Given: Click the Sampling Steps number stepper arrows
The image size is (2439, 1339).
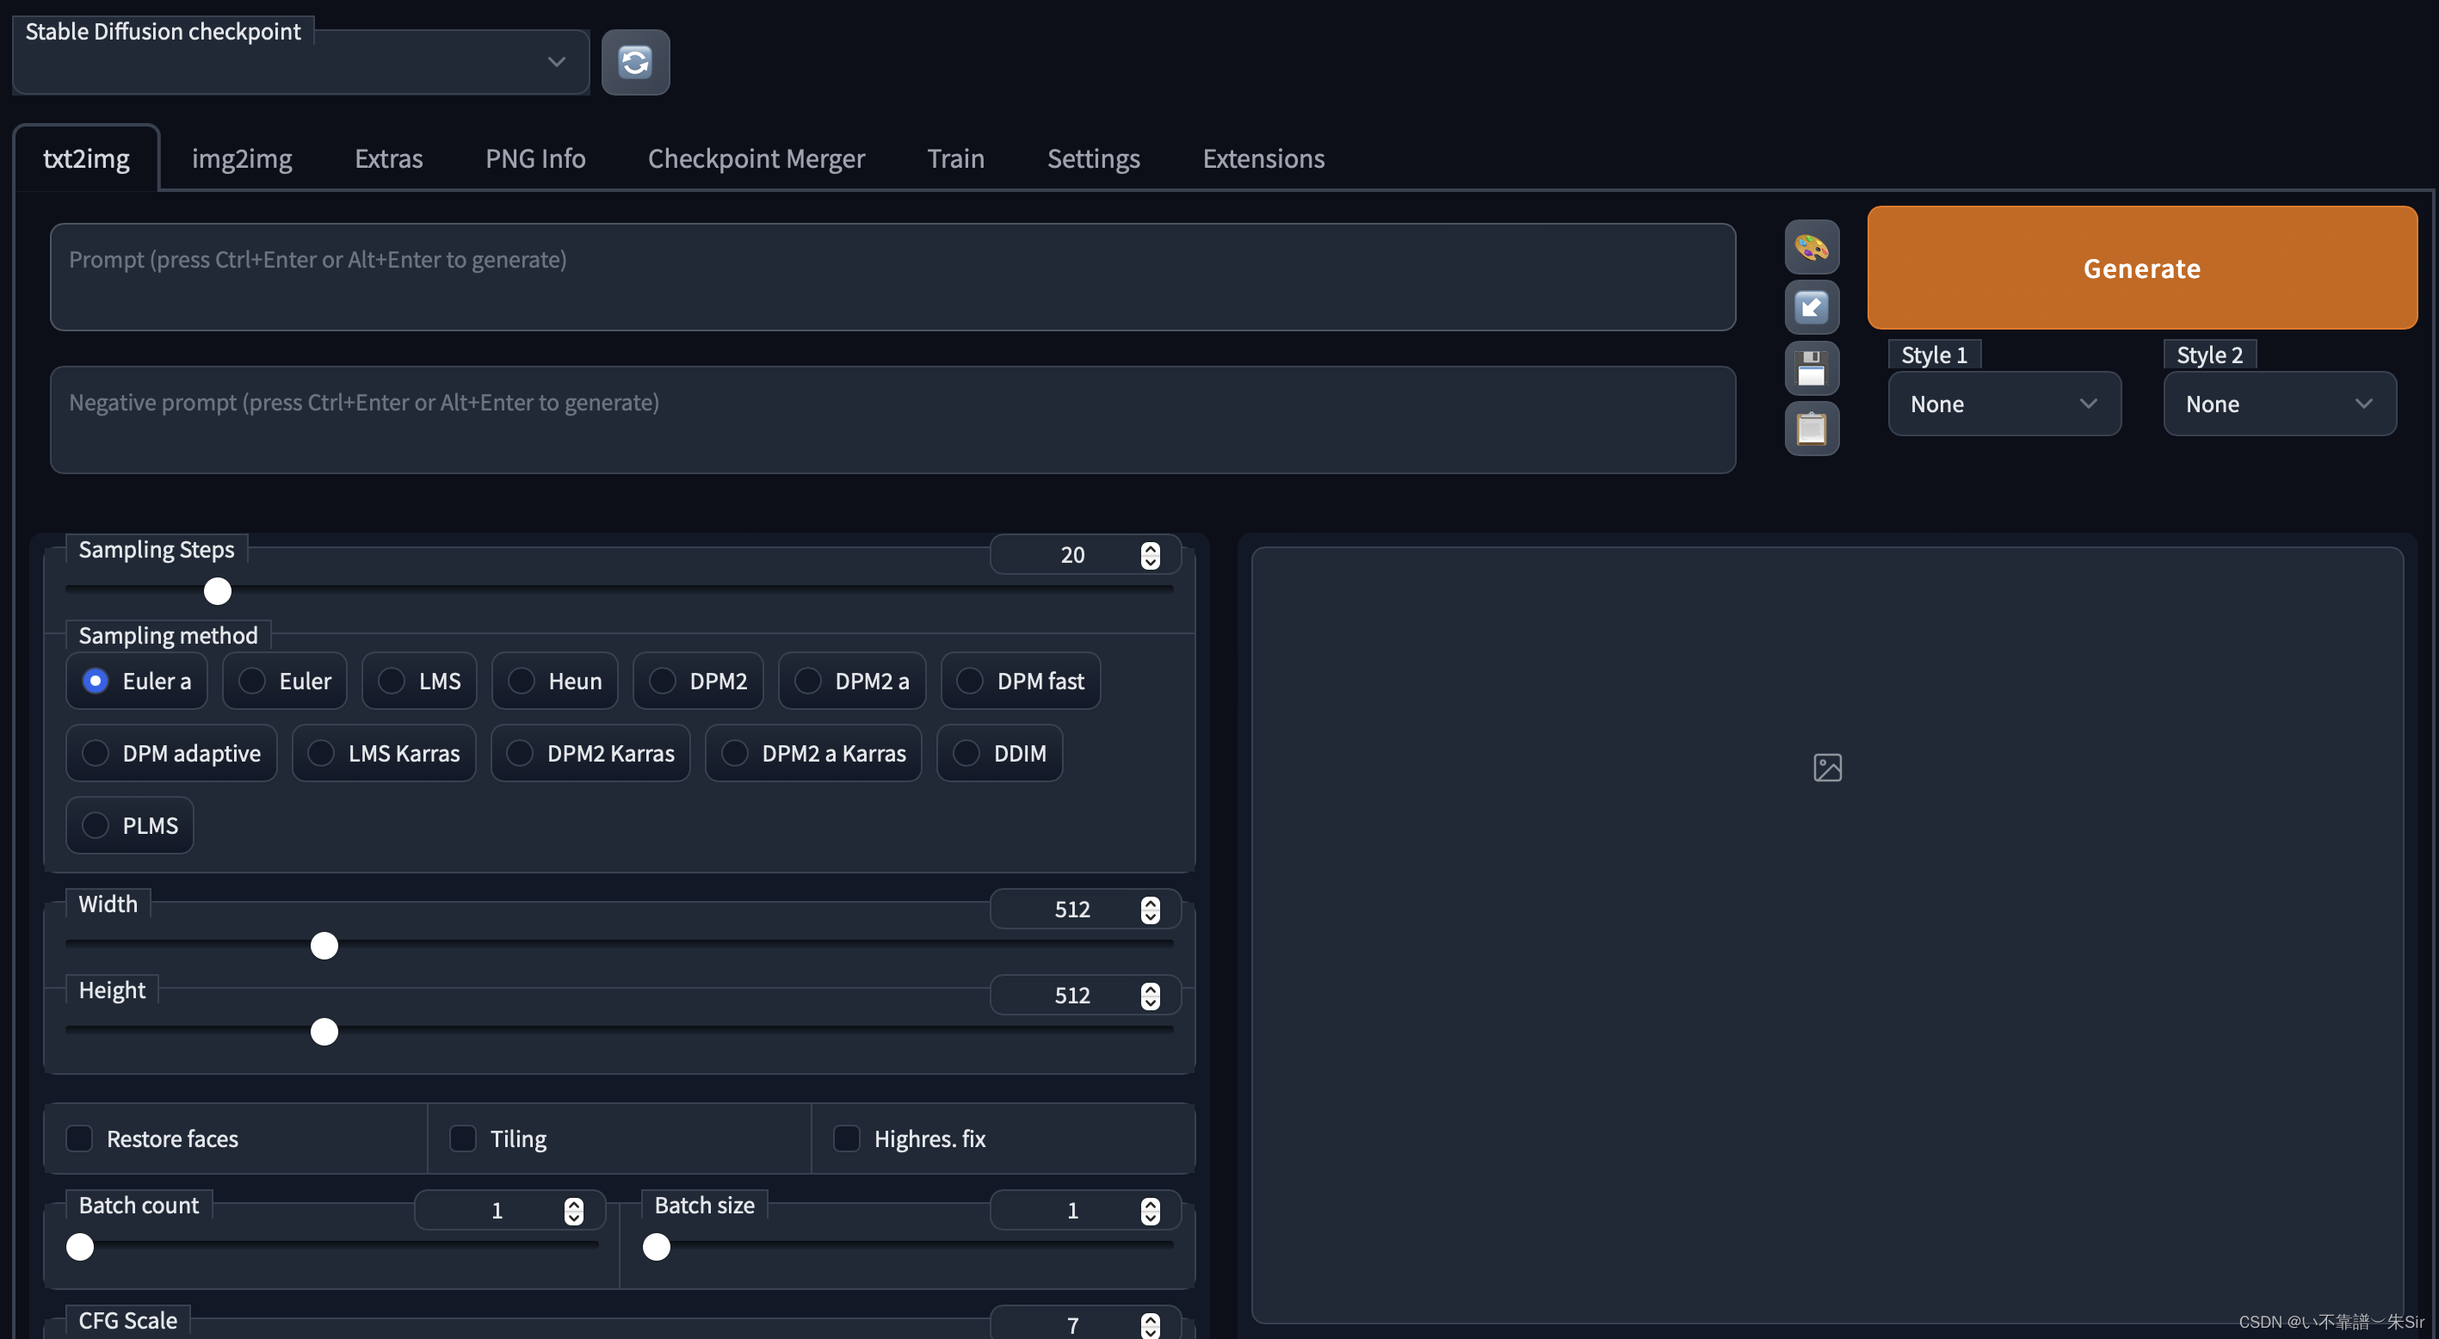Looking at the screenshot, I should pyautogui.click(x=1150, y=555).
